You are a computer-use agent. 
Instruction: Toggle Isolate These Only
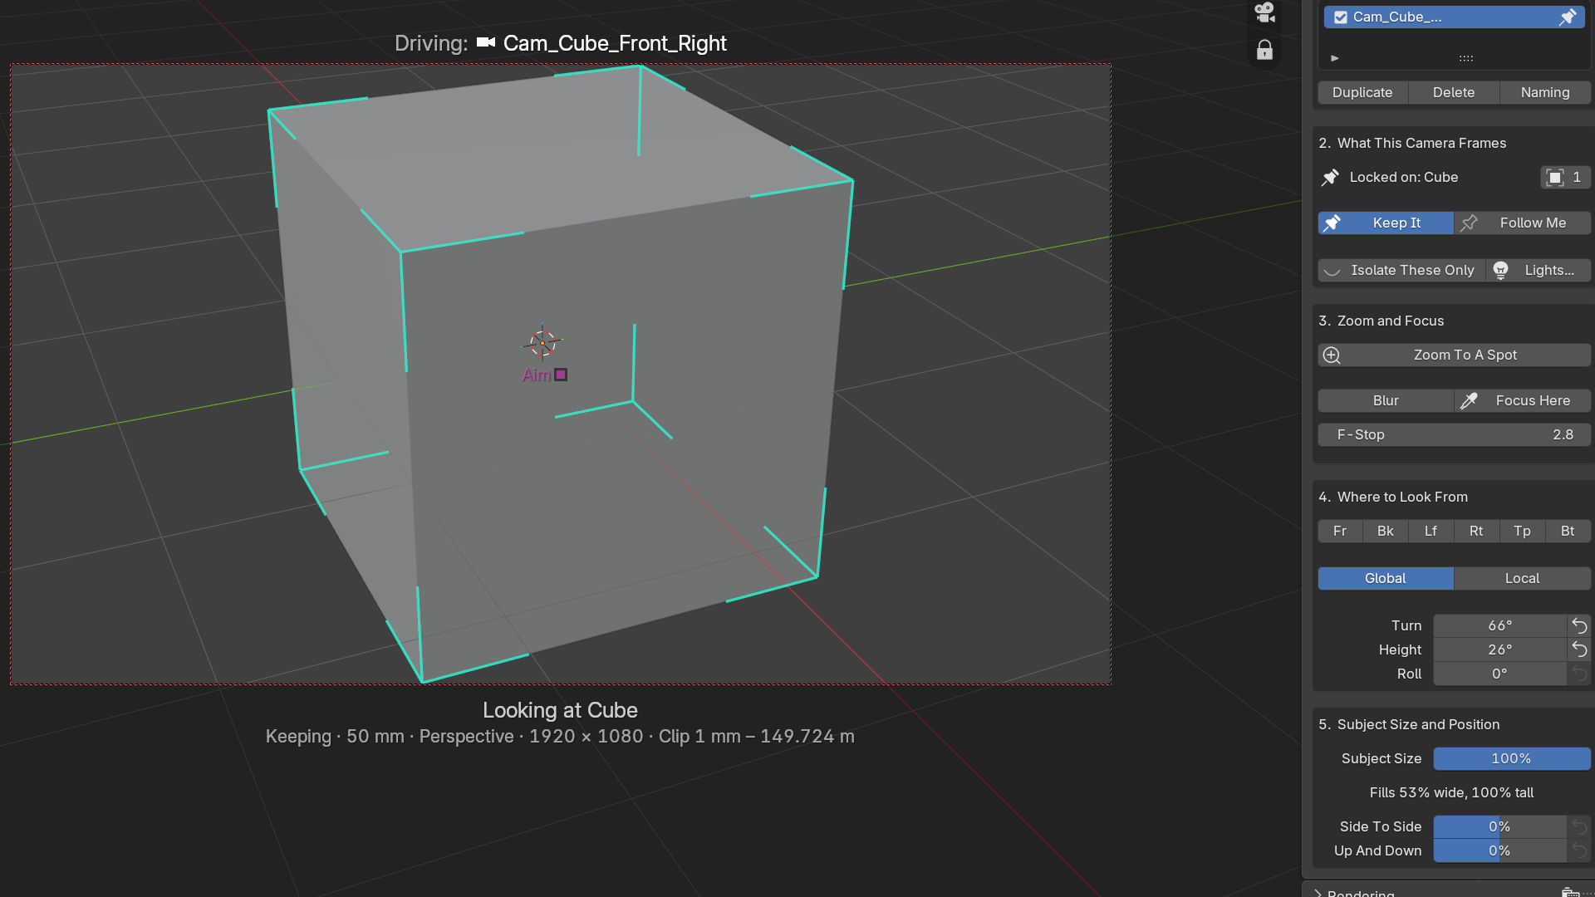click(1401, 270)
